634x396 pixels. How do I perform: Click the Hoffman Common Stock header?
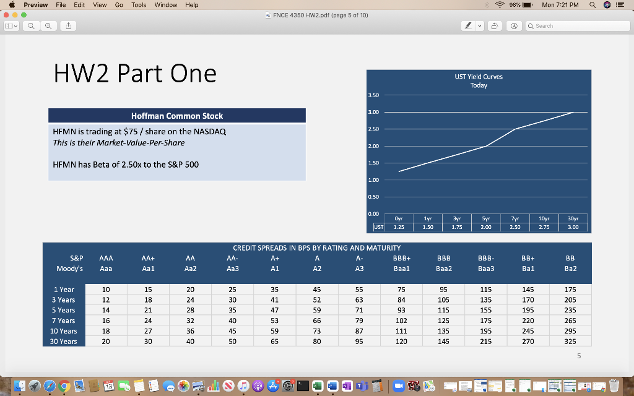[x=177, y=116]
